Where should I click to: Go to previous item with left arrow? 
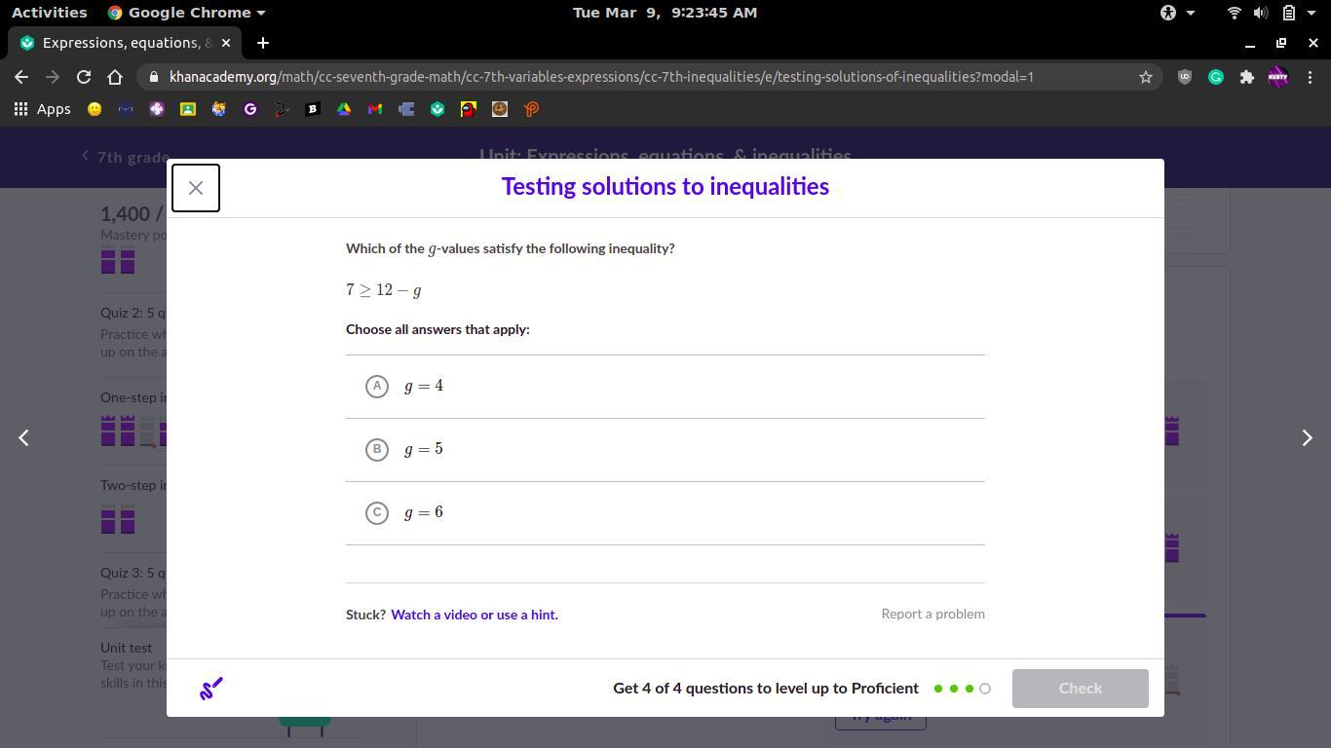(23, 438)
